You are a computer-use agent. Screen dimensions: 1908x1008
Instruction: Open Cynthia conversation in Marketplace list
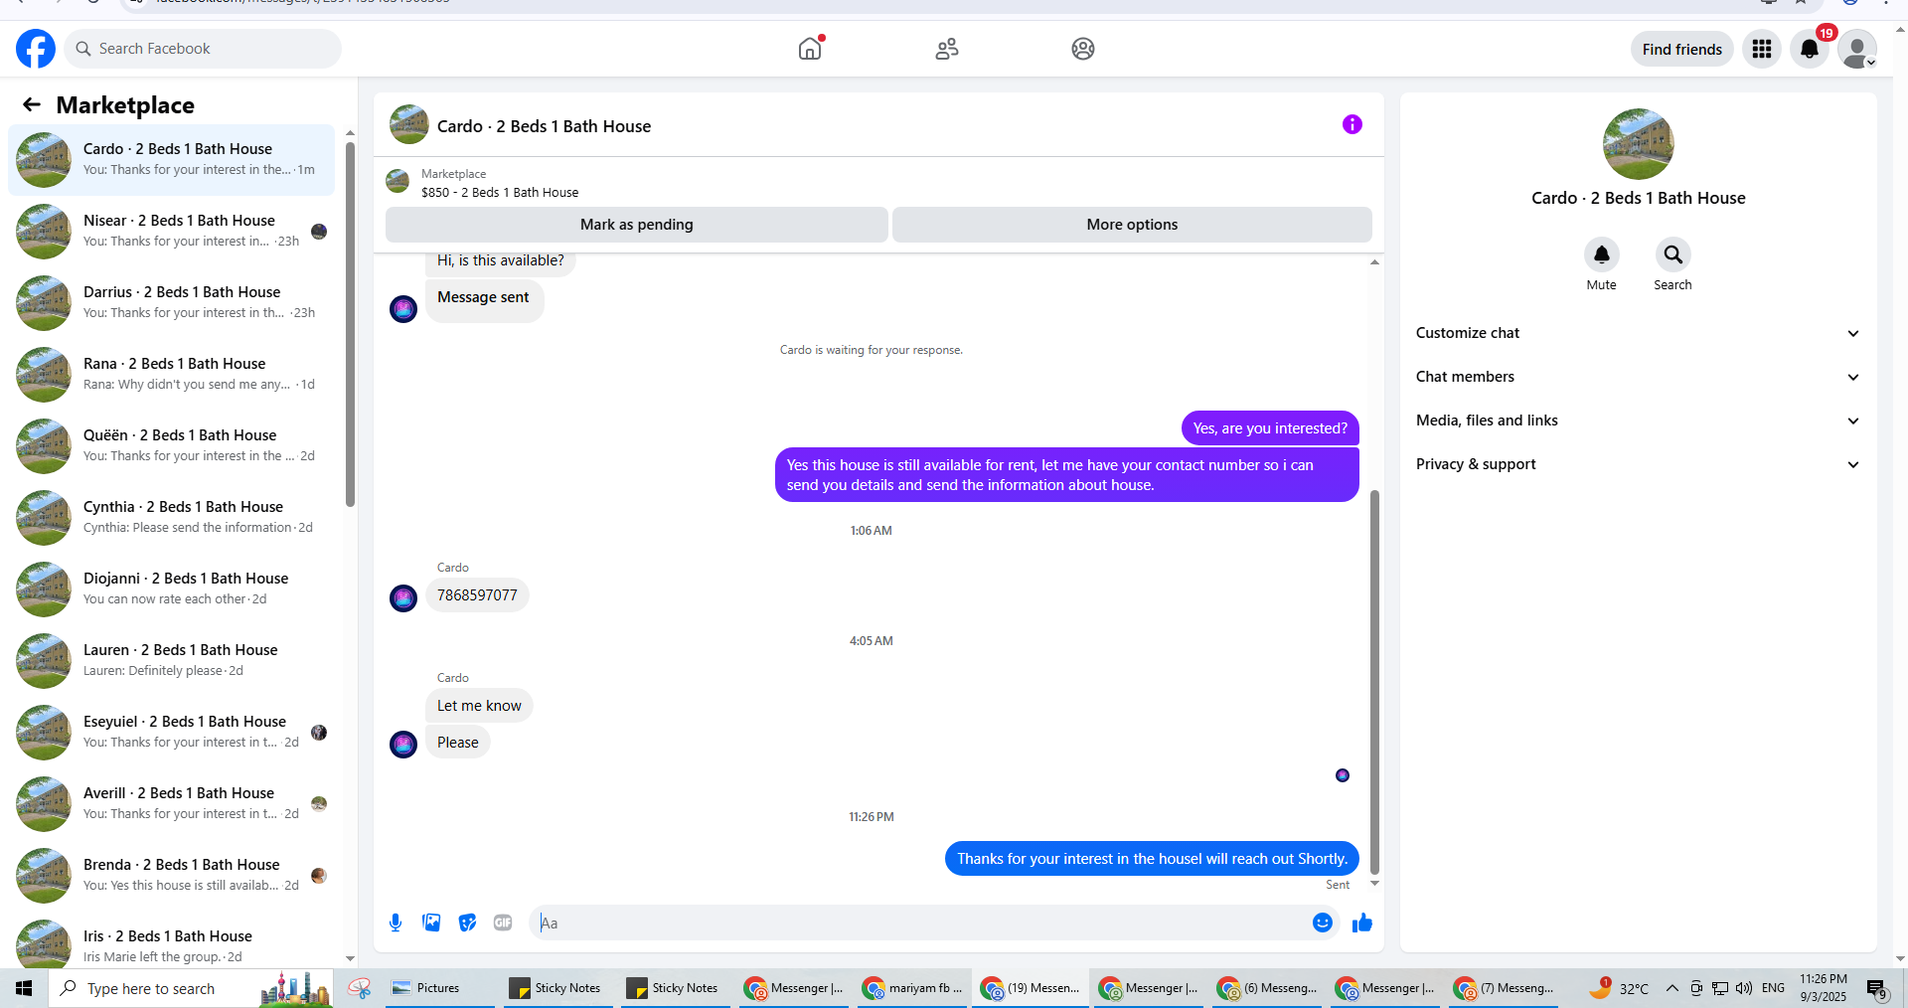(171, 517)
